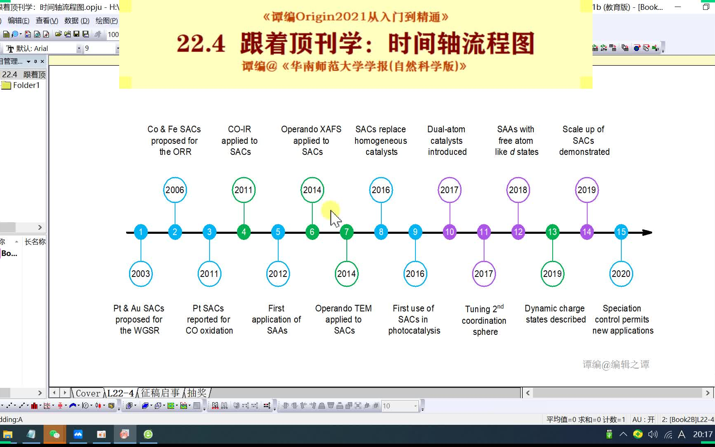Open the 查看(V) menu

[47, 21]
